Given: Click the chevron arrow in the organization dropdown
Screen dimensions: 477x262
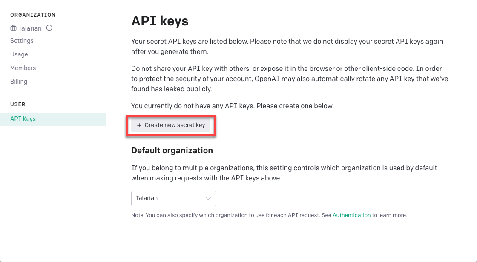Looking at the screenshot, I should [x=208, y=198].
